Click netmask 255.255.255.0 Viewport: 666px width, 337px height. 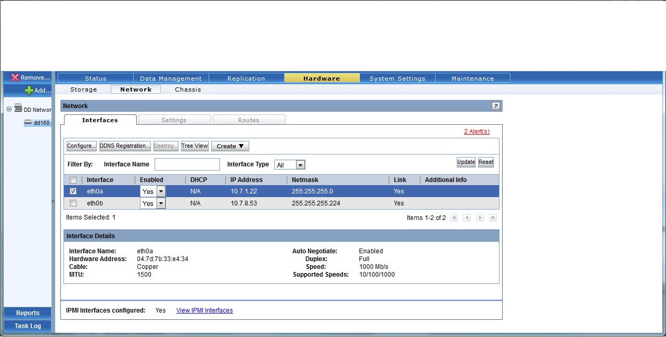(312, 191)
